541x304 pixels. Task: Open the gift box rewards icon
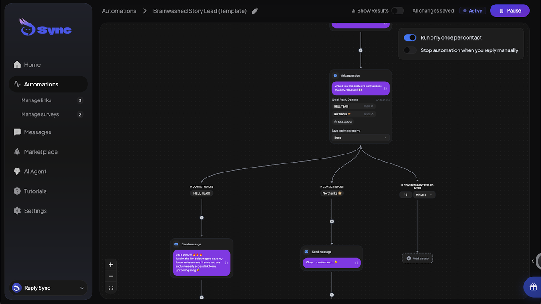point(533,287)
